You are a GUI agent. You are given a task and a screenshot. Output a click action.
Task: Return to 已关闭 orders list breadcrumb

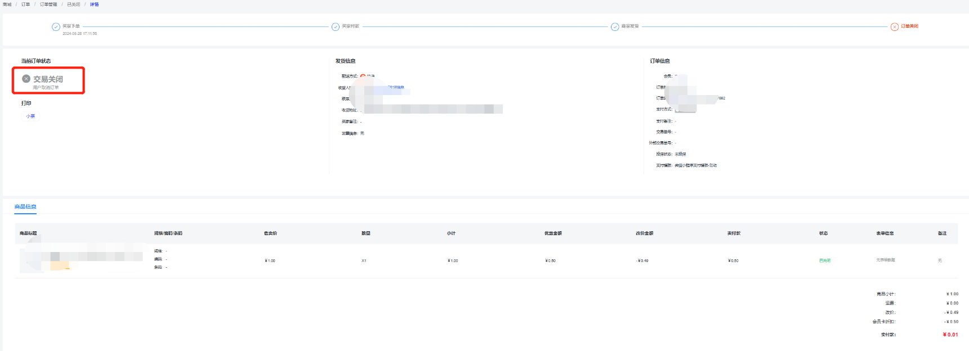click(74, 4)
